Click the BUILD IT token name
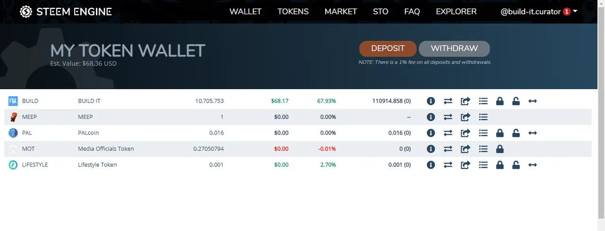Image resolution: width=605 pixels, height=231 pixels. (89, 101)
